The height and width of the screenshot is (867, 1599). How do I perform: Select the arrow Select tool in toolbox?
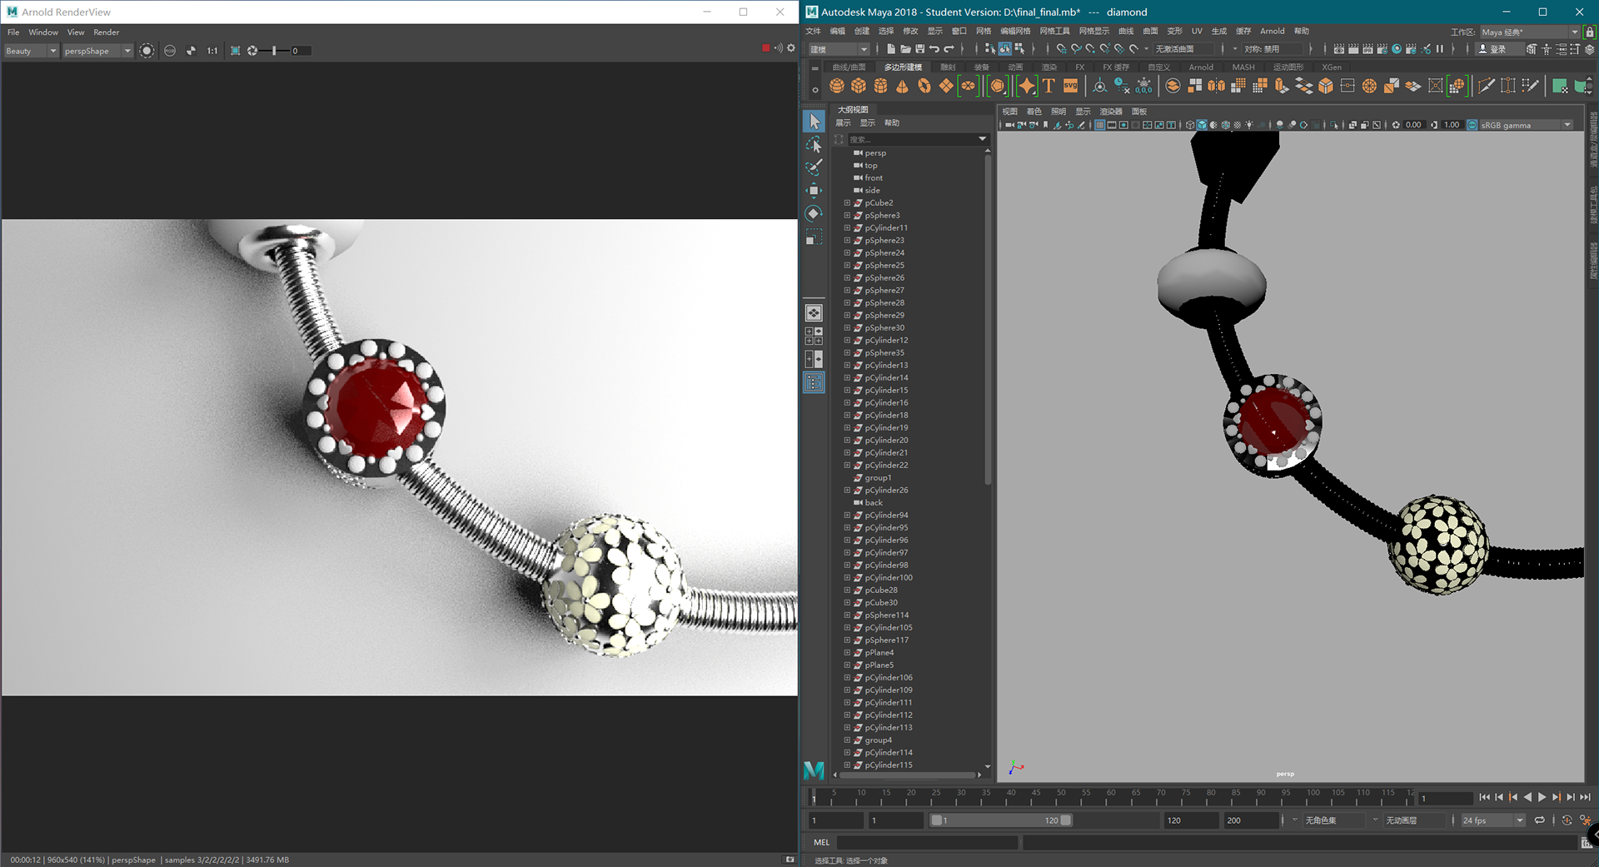(x=814, y=122)
